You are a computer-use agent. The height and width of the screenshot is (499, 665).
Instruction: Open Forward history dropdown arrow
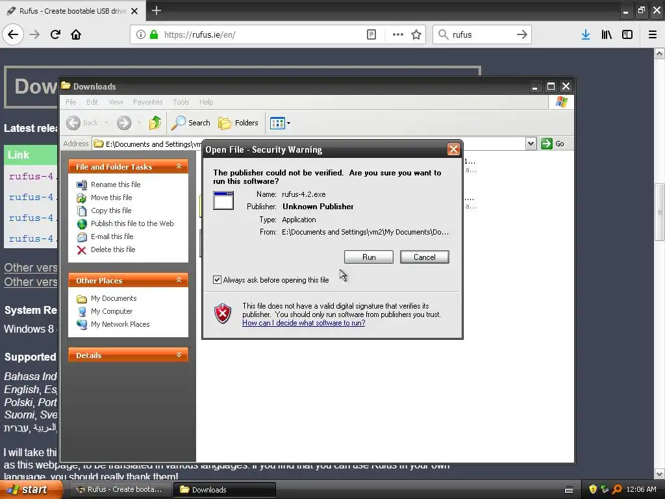click(139, 123)
